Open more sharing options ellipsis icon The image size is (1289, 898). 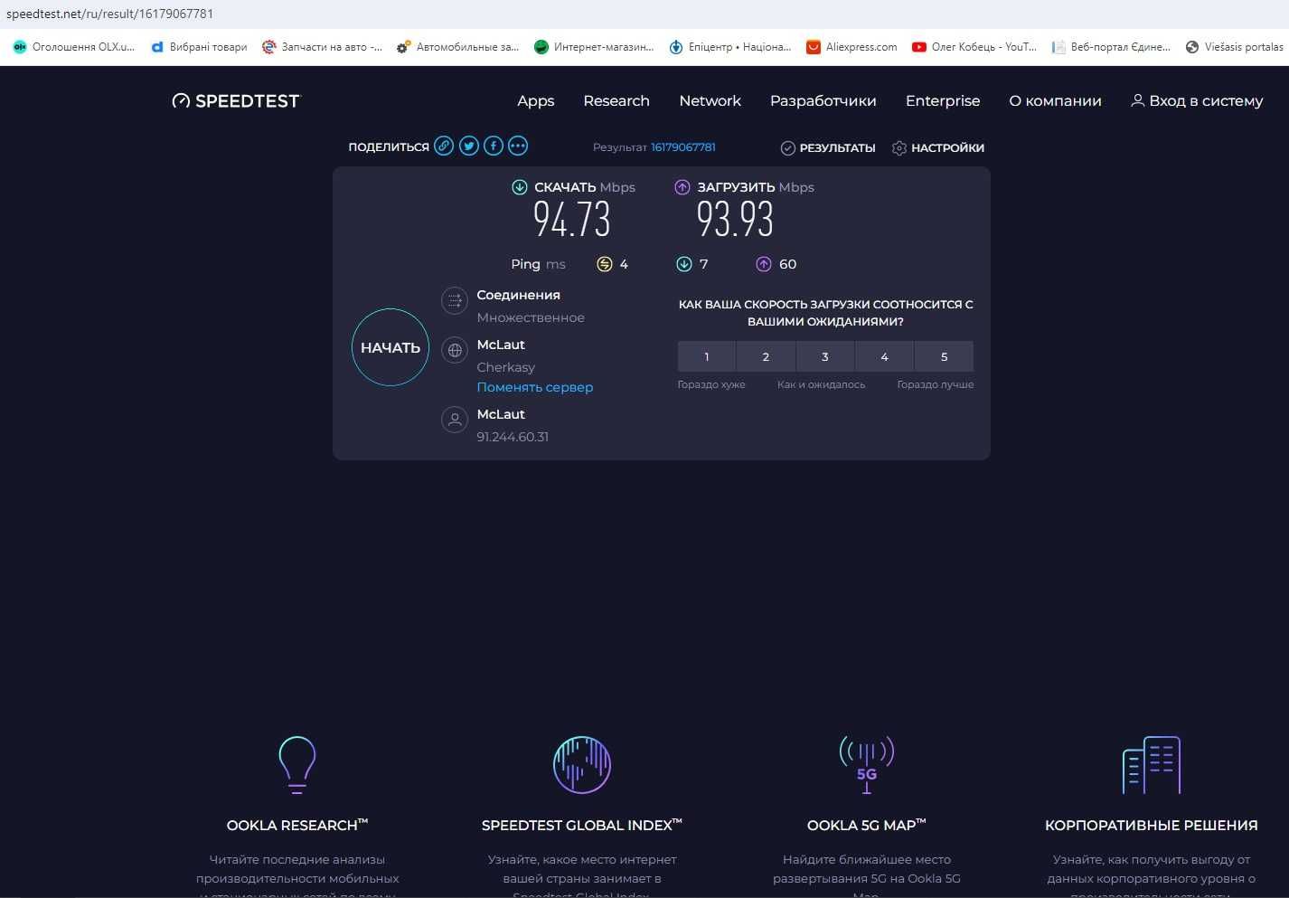518,146
